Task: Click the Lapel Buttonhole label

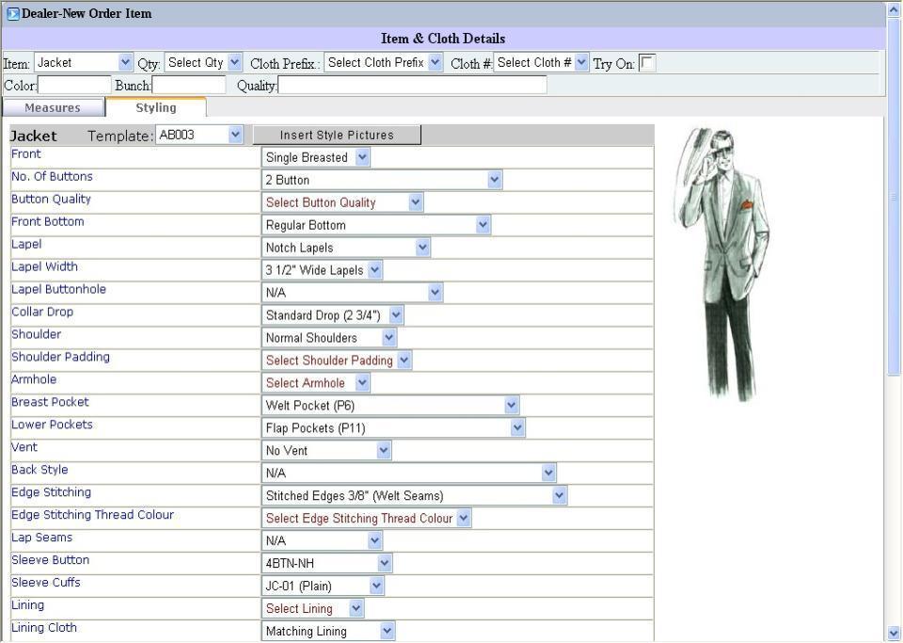Action: click(58, 289)
